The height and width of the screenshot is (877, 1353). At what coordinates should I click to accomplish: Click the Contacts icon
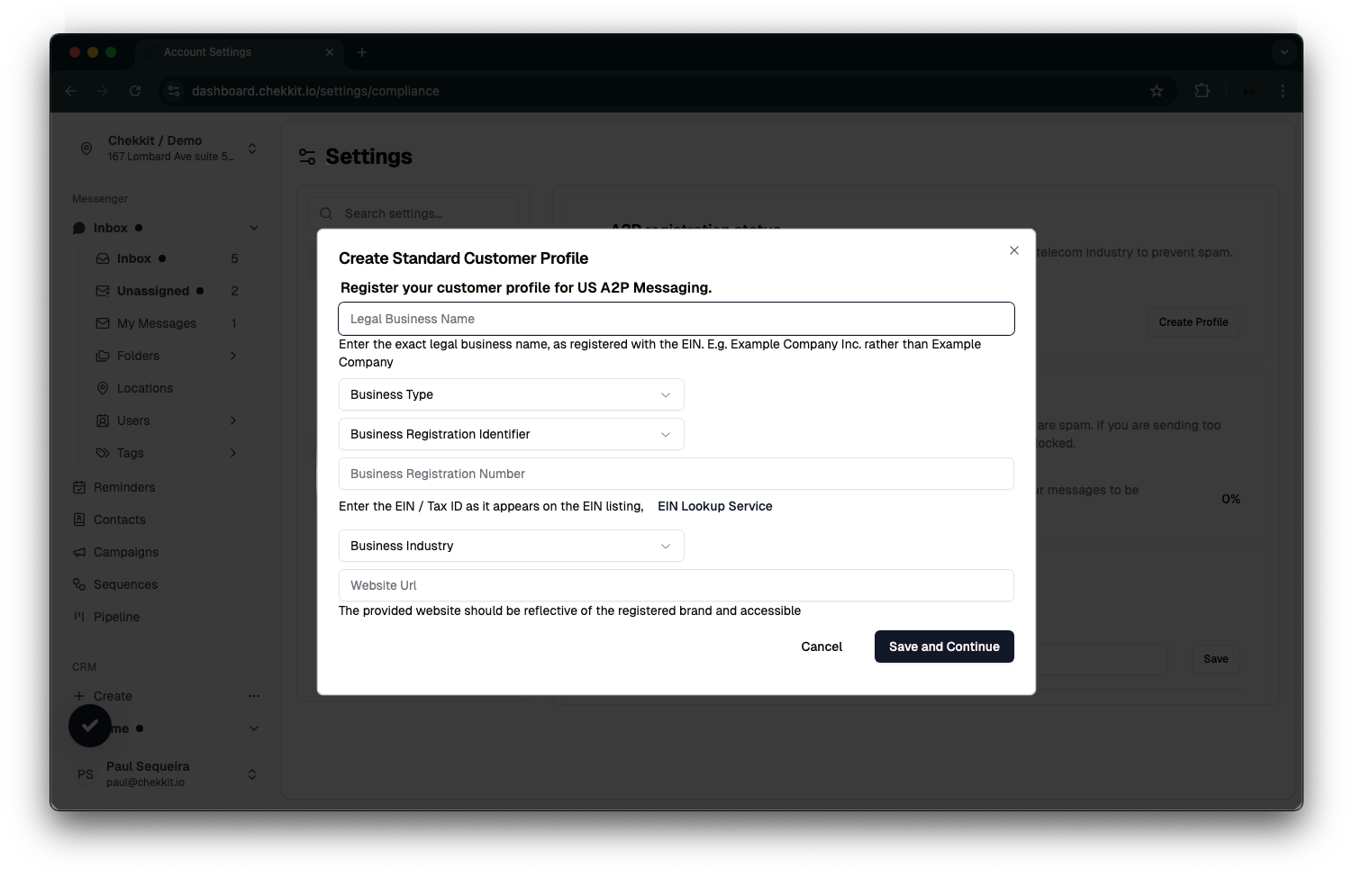coord(79,520)
